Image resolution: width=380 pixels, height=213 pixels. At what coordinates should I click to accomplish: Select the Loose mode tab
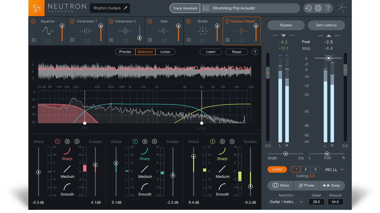[x=165, y=52]
